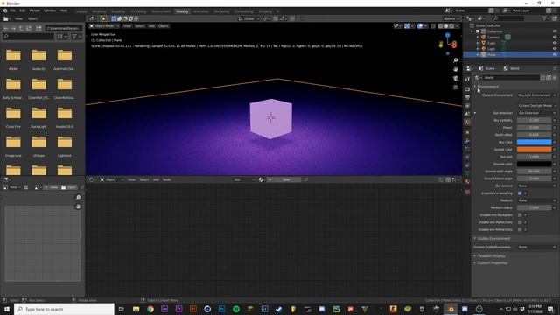560x315 pixels.
Task: Click the orange Sunset color swatch
Action: (535, 150)
